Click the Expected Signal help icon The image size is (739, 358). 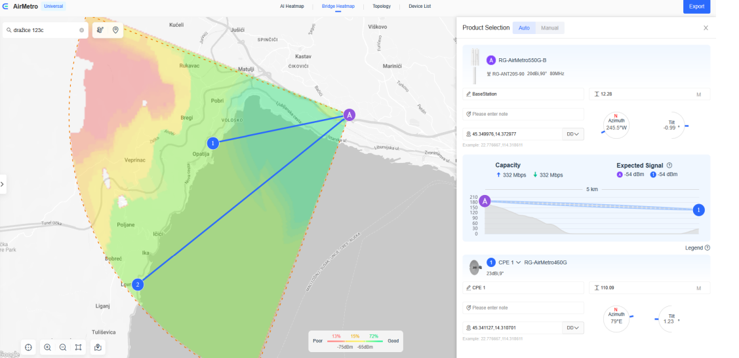click(x=669, y=166)
